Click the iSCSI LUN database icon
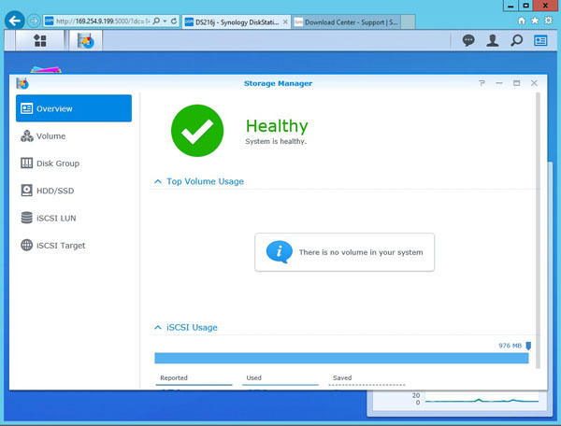The image size is (561, 426). [27, 218]
